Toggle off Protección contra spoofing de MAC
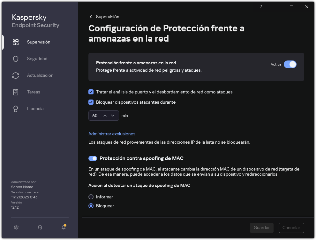This screenshot has height=240, width=316. 93,158
